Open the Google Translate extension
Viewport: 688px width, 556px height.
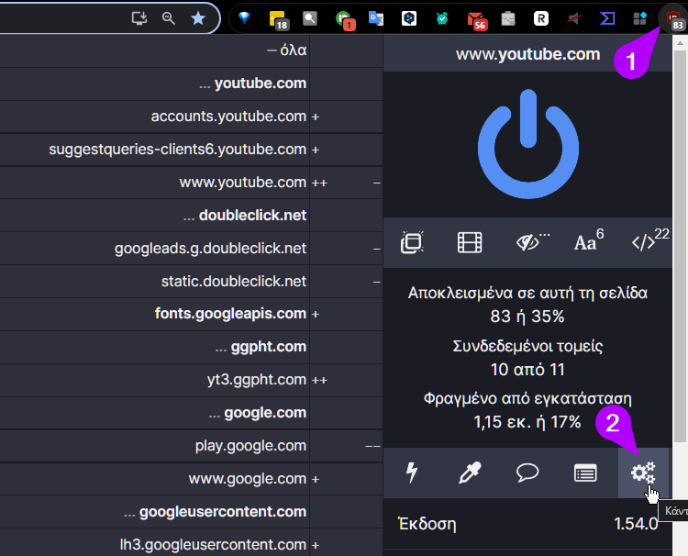click(x=376, y=18)
